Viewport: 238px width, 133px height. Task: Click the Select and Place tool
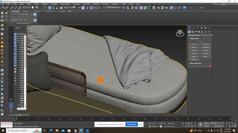click(x=61, y=8)
